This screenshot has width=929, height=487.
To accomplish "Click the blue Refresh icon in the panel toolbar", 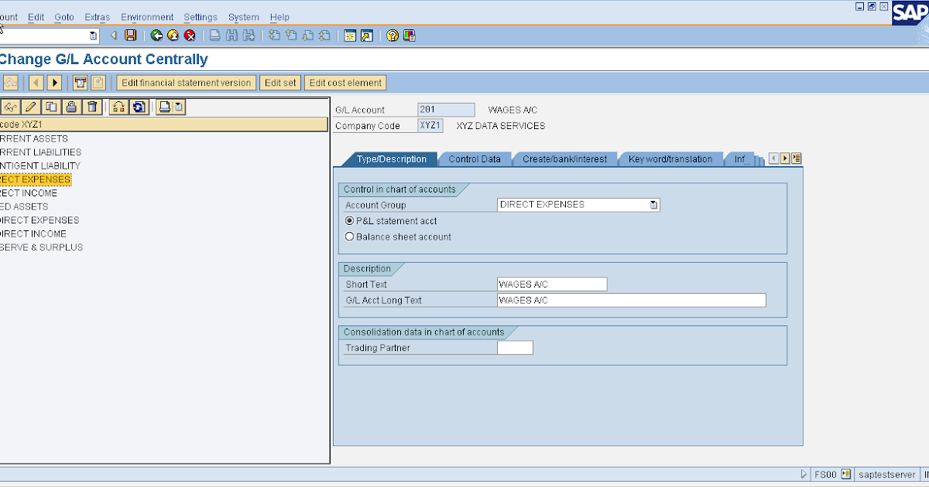I will [138, 107].
